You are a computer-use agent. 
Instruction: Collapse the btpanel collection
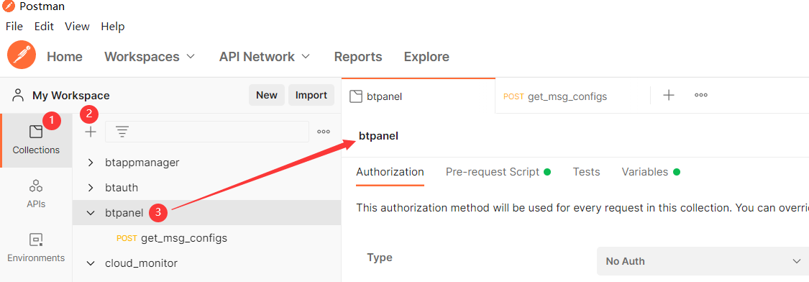(91, 213)
